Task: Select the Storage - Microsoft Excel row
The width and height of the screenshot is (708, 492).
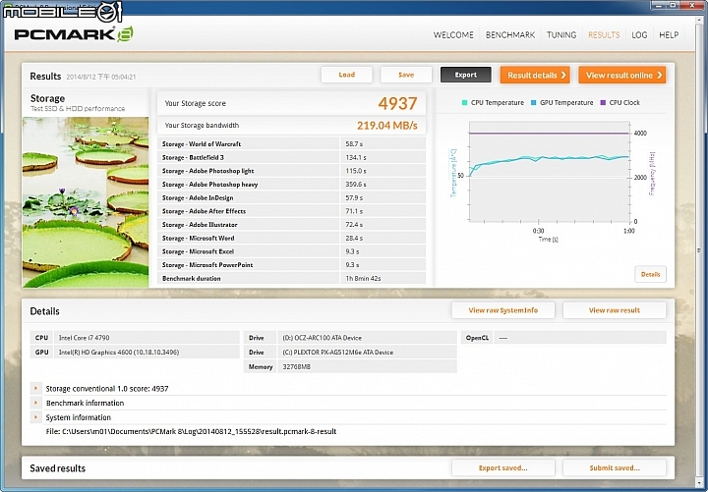Action: [x=291, y=251]
